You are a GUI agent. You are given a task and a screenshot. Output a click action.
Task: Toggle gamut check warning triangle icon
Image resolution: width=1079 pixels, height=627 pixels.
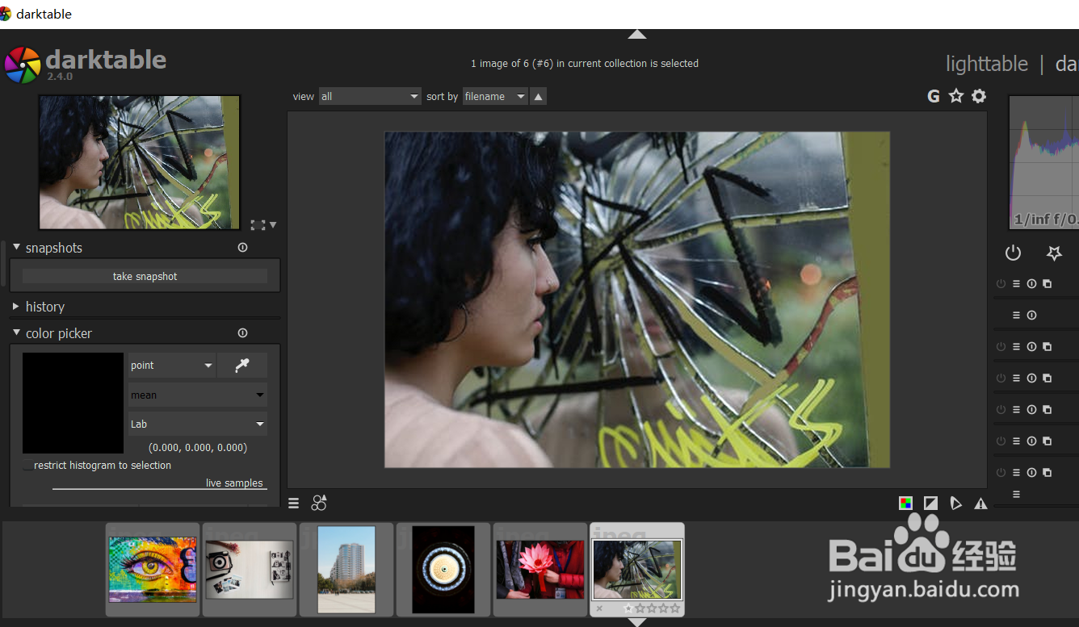980,504
